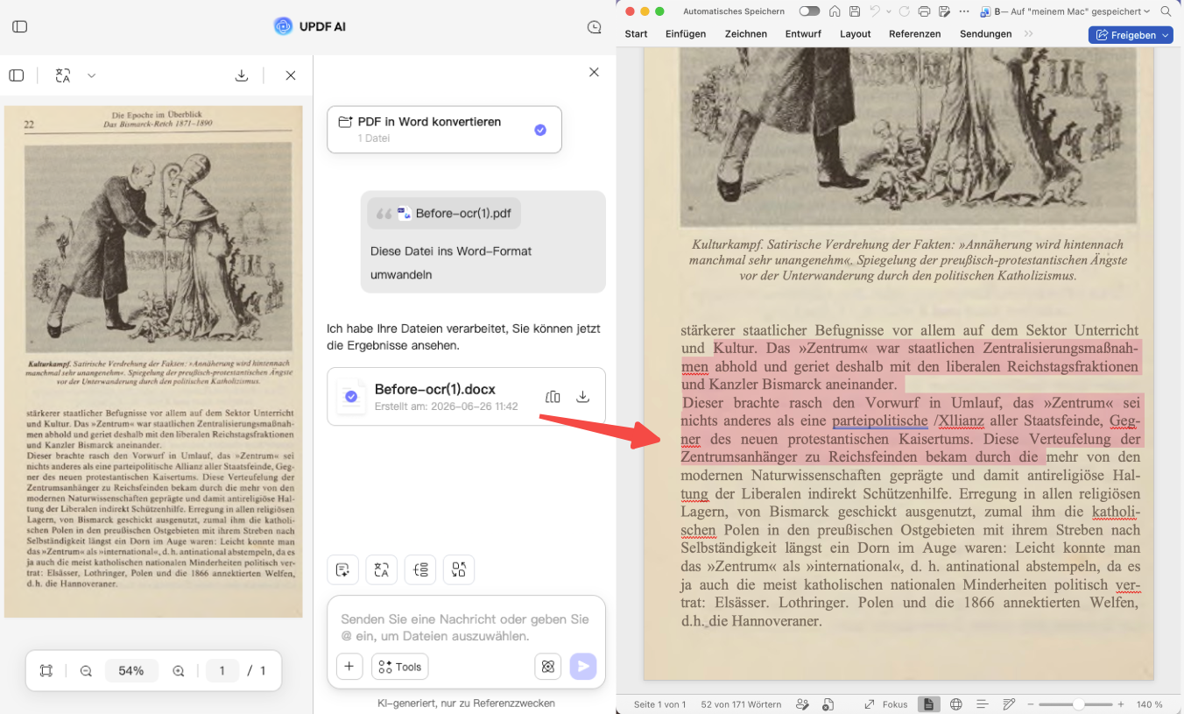This screenshot has width=1184, height=714.
Task: Click the track-changes person icon in status bar
Action: 802,704
